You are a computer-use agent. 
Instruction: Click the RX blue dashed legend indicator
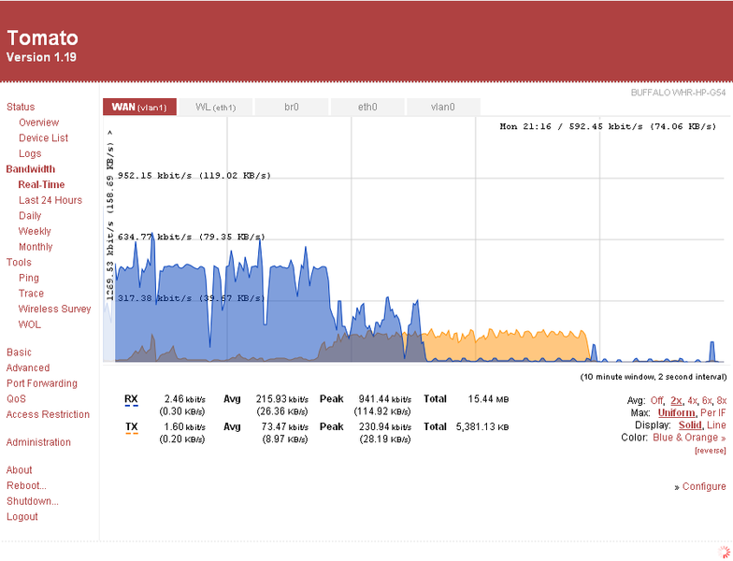[131, 406]
